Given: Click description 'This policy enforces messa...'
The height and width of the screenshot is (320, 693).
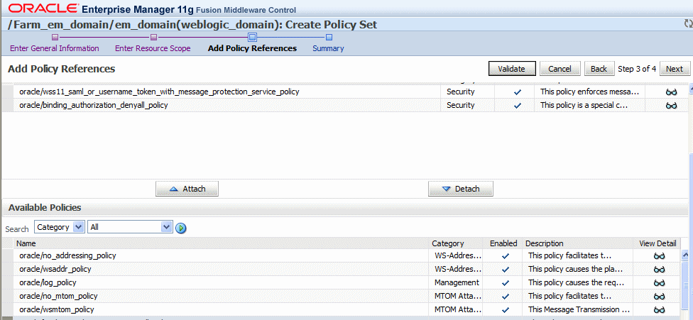Looking at the screenshot, I should (589, 92).
